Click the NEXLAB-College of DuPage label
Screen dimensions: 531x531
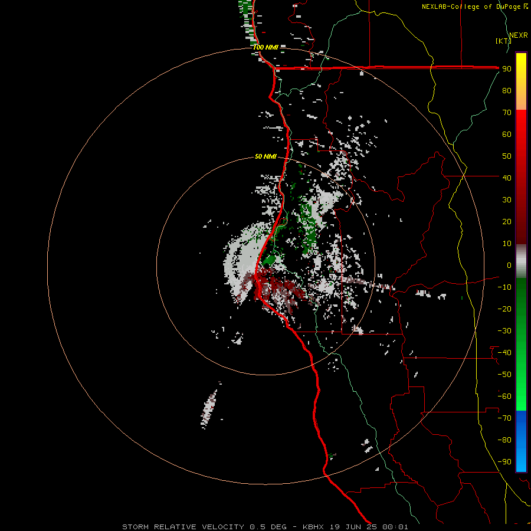471,6
